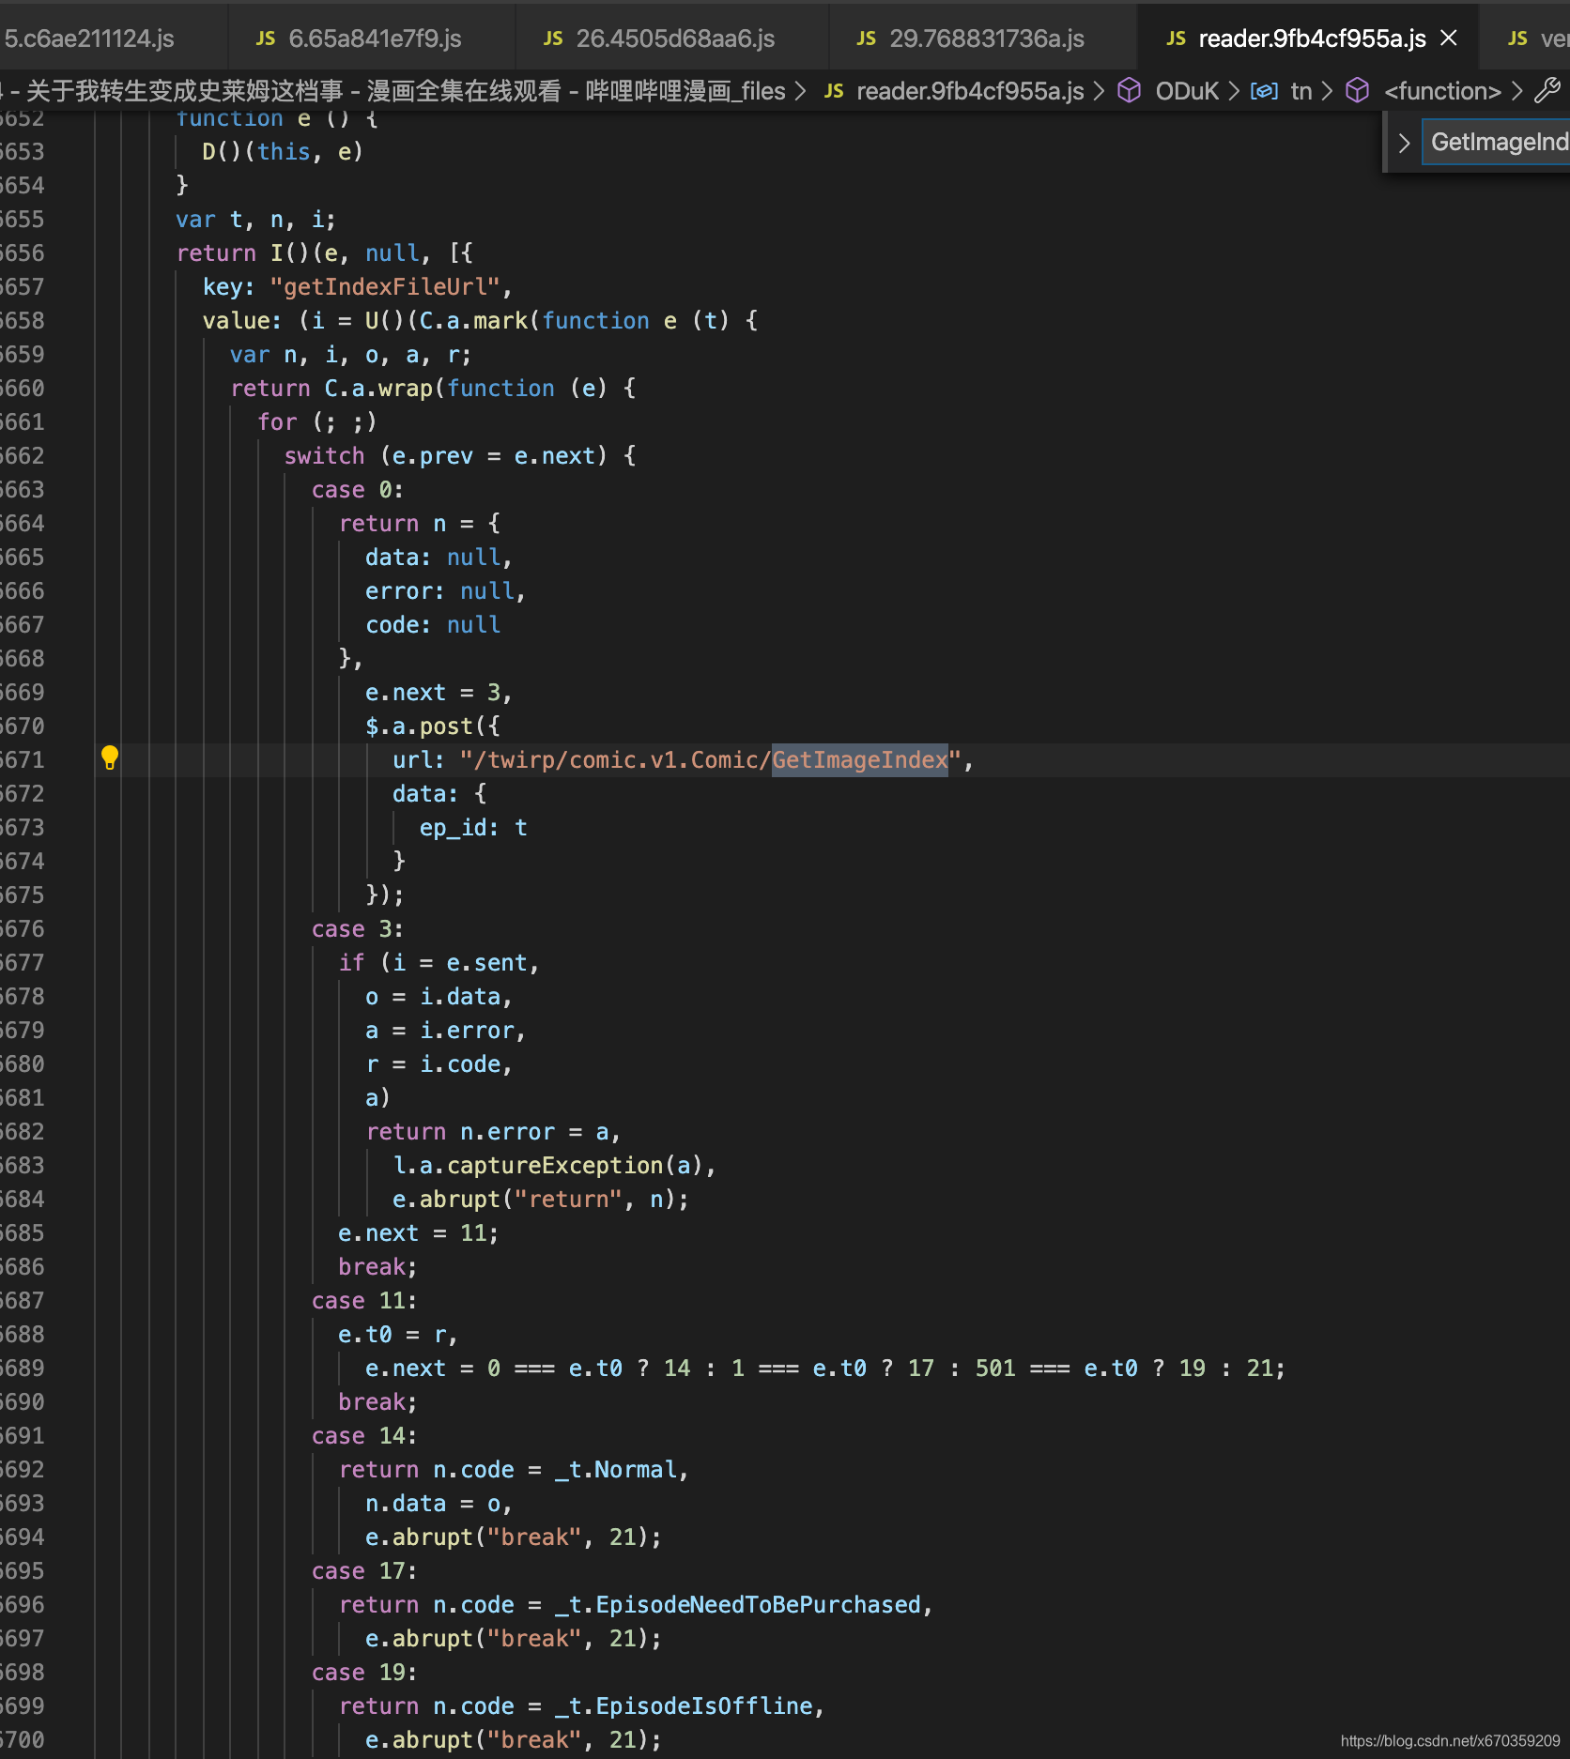This screenshot has height=1759, width=1570.
Task: Switch to the 6.65a841e7f9.js tab
Action: pyautogui.click(x=371, y=38)
